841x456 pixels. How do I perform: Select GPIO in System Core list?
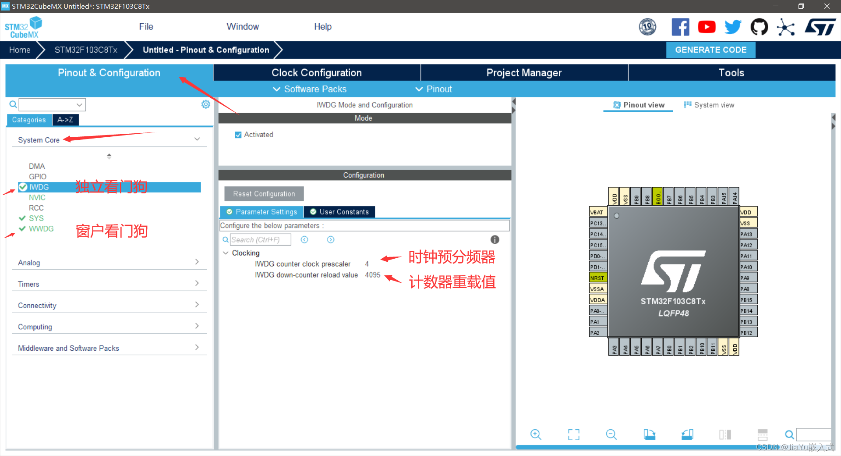click(38, 176)
